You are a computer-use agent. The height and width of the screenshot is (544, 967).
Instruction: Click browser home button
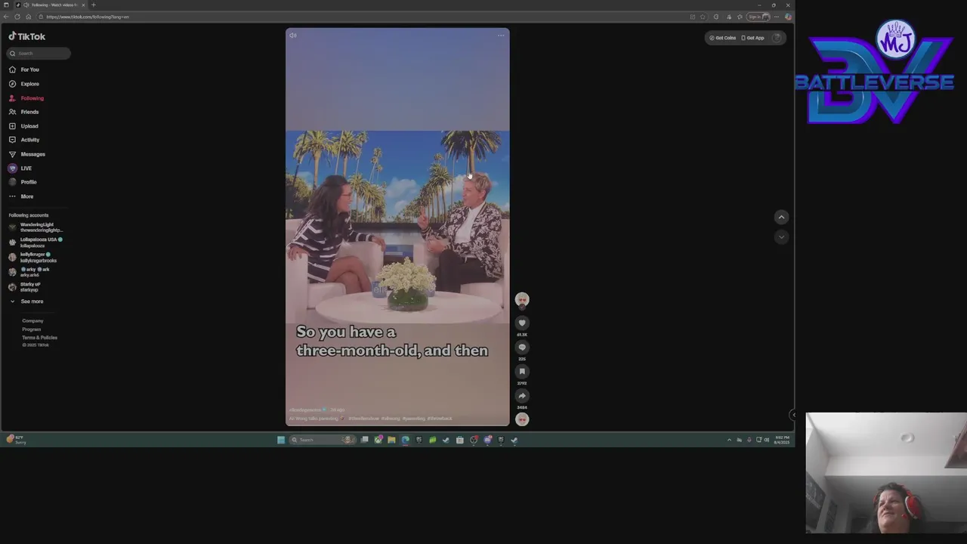click(29, 17)
